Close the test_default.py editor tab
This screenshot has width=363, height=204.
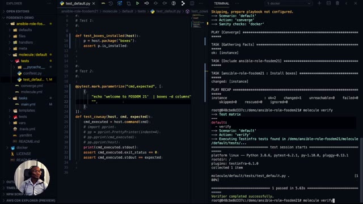pos(94,3)
